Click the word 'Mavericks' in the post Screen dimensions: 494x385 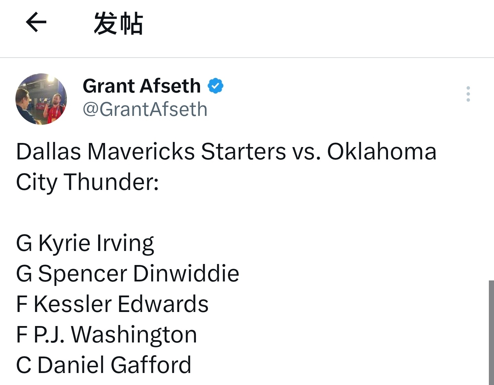(141, 151)
